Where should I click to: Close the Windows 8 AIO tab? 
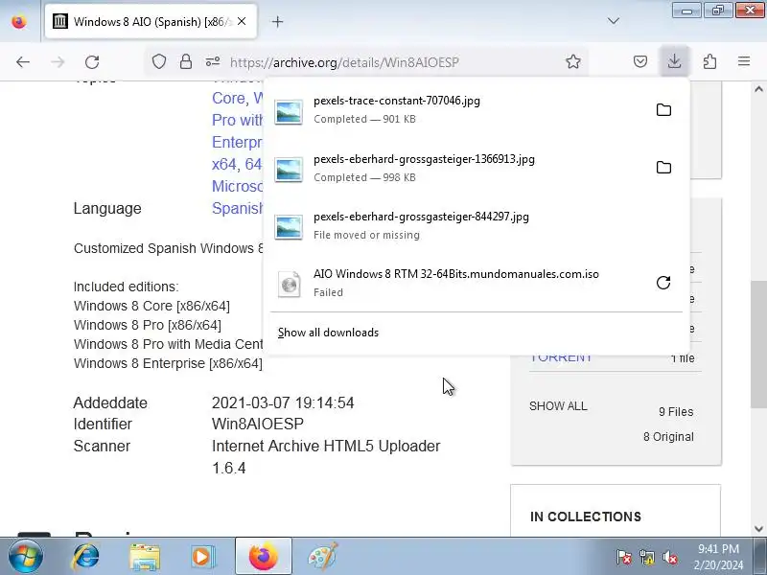coord(242,21)
